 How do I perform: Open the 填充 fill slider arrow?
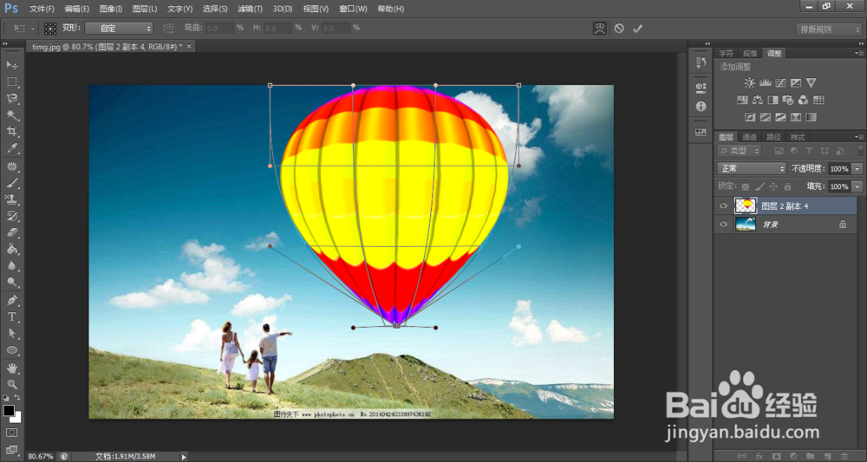pos(857,186)
